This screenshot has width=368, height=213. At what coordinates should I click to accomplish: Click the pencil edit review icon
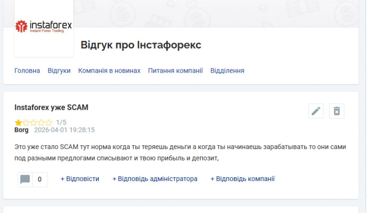pos(316,111)
